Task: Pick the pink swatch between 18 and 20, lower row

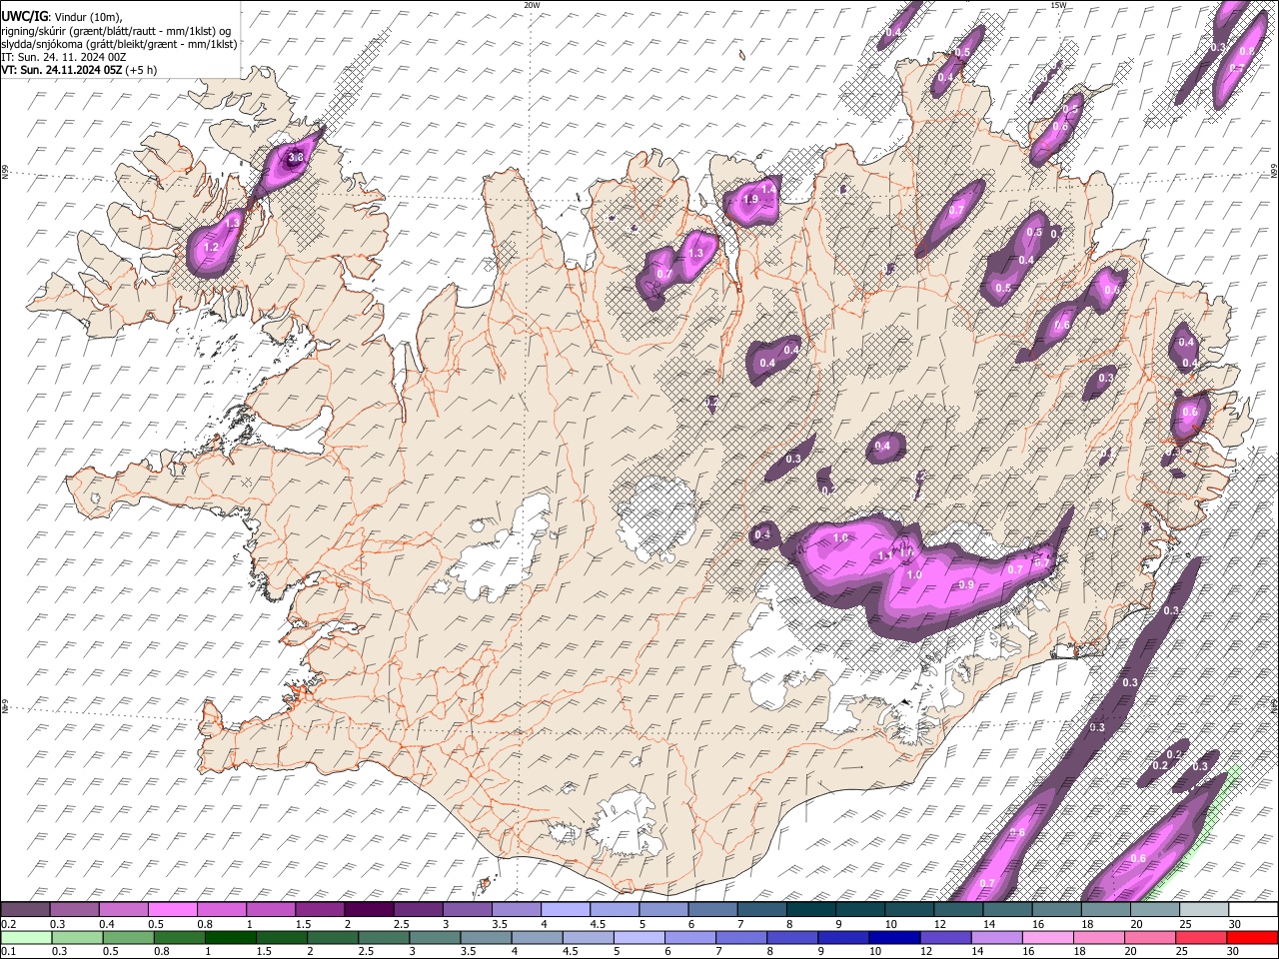Action: tap(1098, 937)
